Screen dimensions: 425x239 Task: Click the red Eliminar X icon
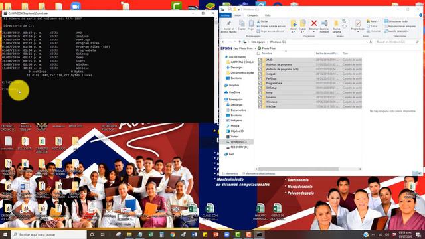coord(314,23)
